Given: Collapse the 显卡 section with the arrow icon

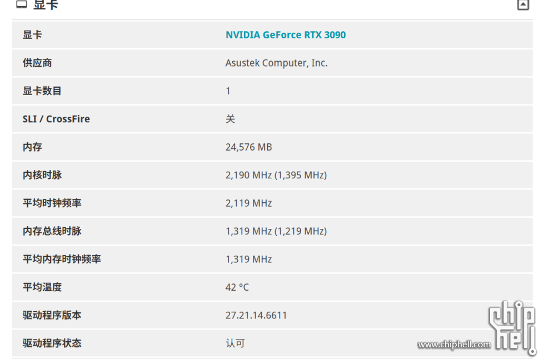Looking at the screenshot, I should (523, 5).
